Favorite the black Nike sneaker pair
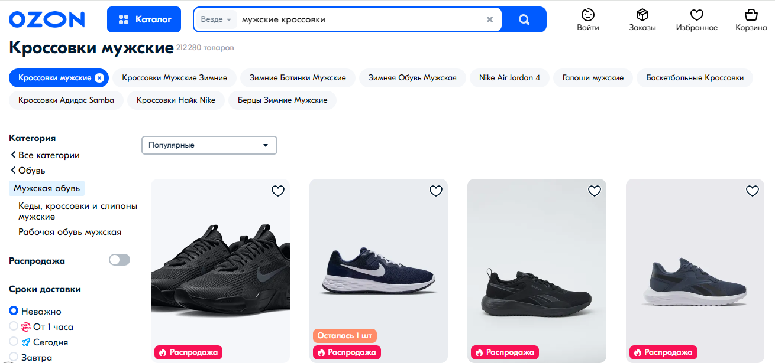This screenshot has width=775, height=363. coord(278,191)
